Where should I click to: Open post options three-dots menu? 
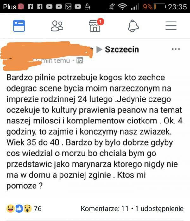coord(176,49)
